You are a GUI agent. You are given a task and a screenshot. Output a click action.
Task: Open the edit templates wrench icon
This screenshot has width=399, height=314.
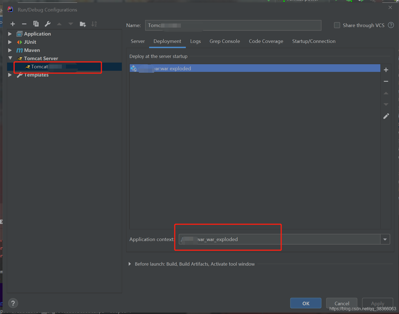[x=48, y=24]
